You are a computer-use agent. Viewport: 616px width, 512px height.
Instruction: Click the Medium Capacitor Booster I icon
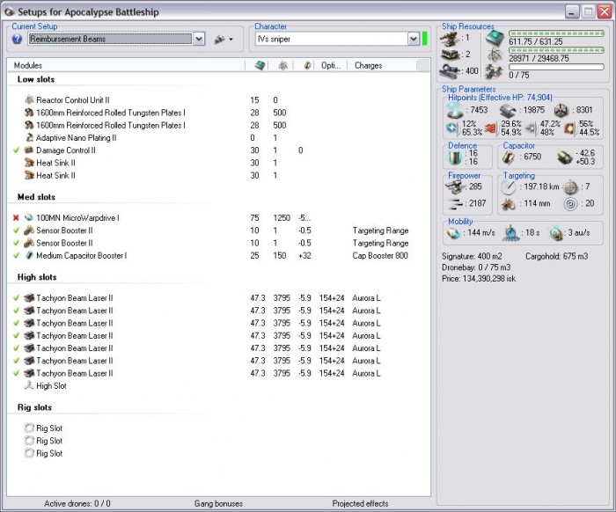point(29,256)
